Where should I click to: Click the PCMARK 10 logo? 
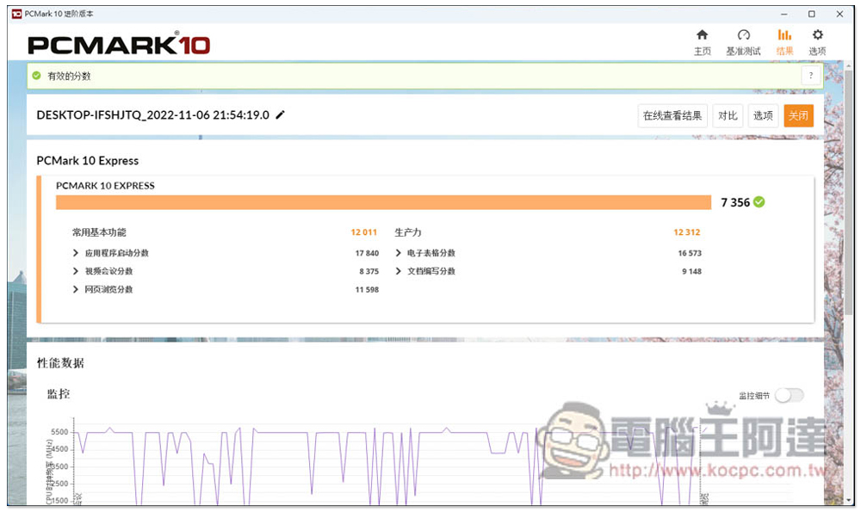119,44
